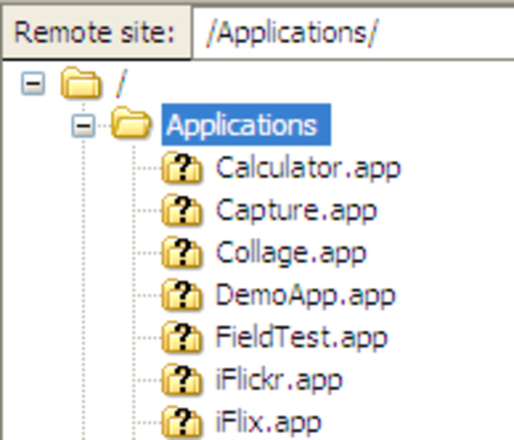514x440 pixels.
Task: Click the question-mark folder icon beside iFlickr.app
Action: pos(182,379)
